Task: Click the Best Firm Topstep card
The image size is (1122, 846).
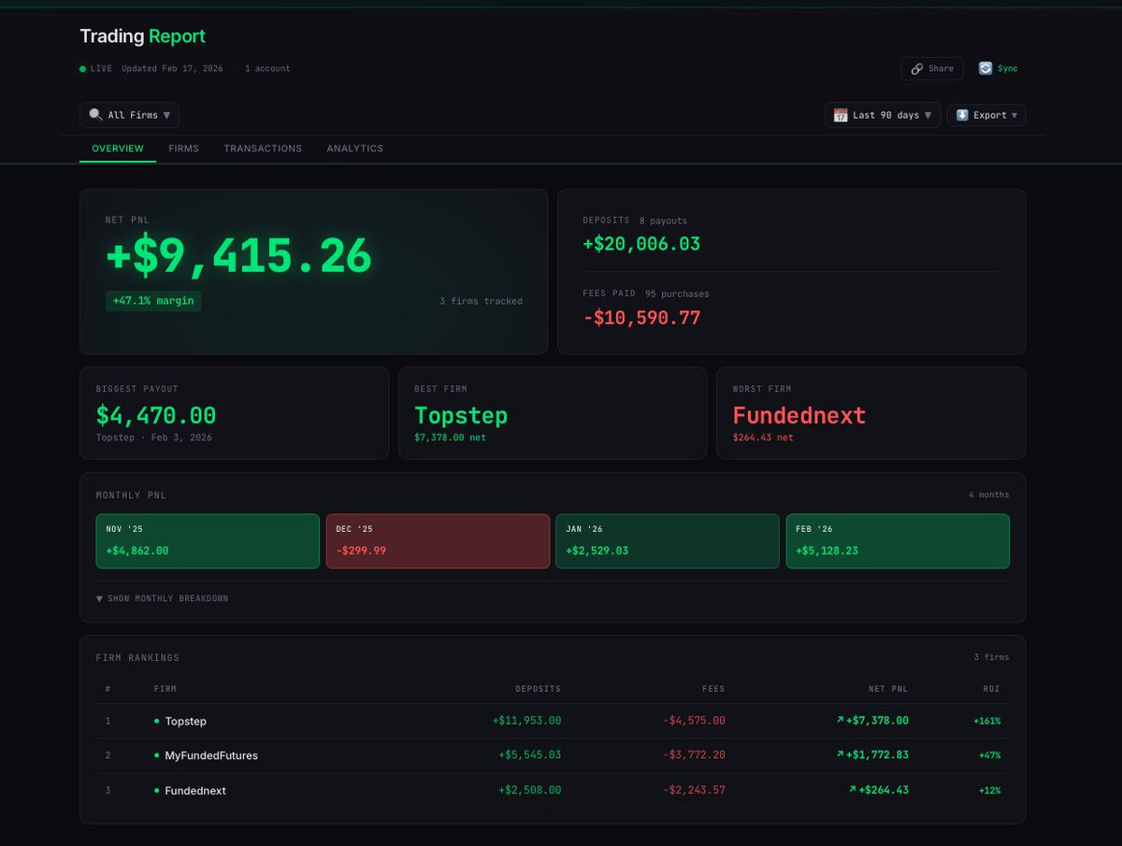Action: click(553, 413)
